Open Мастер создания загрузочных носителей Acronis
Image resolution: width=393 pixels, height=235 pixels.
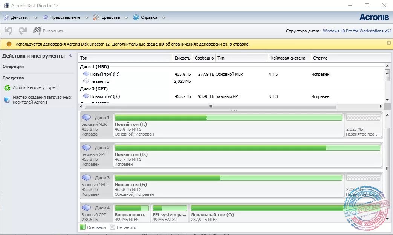42,99
